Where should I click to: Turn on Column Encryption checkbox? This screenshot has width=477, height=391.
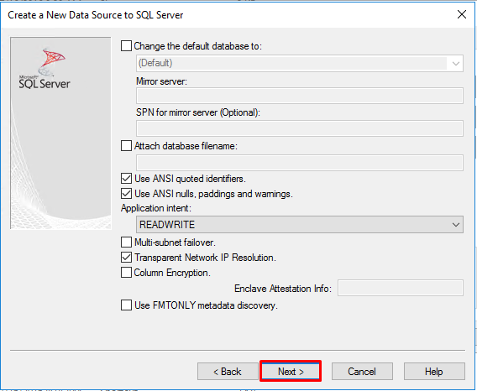(126, 273)
